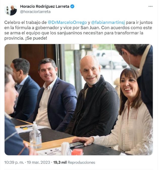Viewport: 159px width, 170px height.
Task: Open the author's profile avatar picture
Action: coord(11,10)
